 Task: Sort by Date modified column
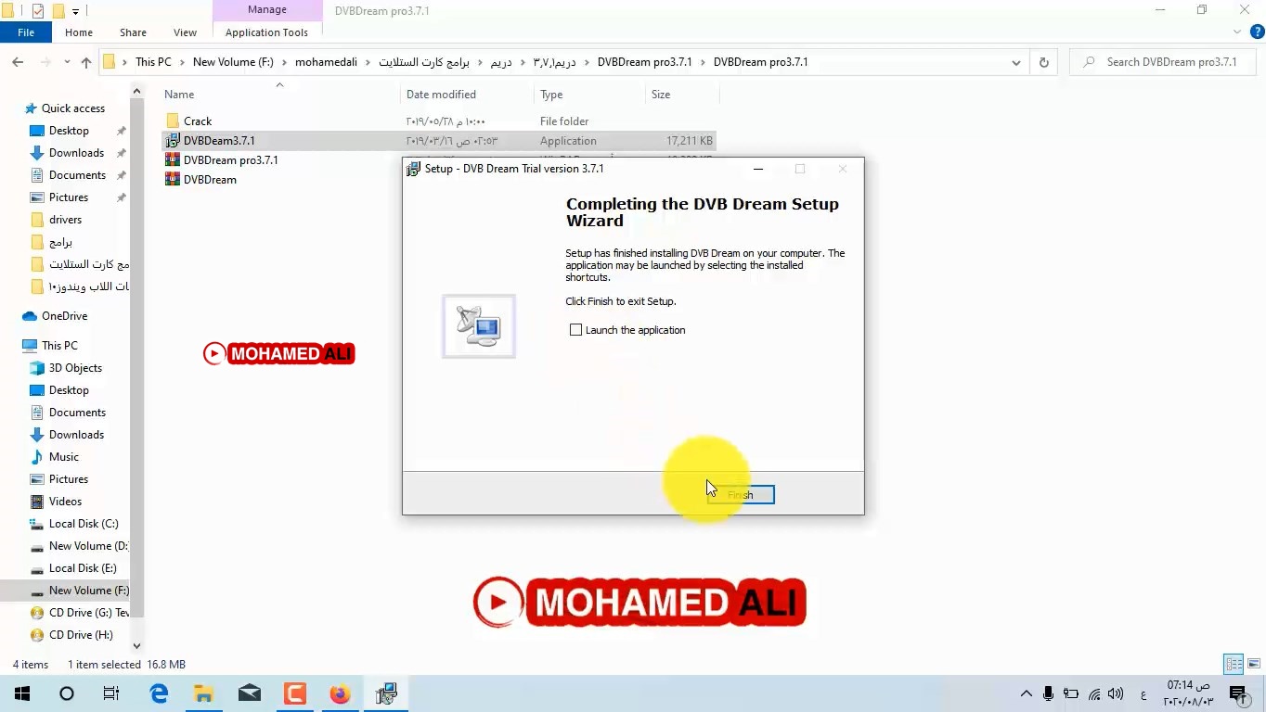pyautogui.click(x=441, y=95)
